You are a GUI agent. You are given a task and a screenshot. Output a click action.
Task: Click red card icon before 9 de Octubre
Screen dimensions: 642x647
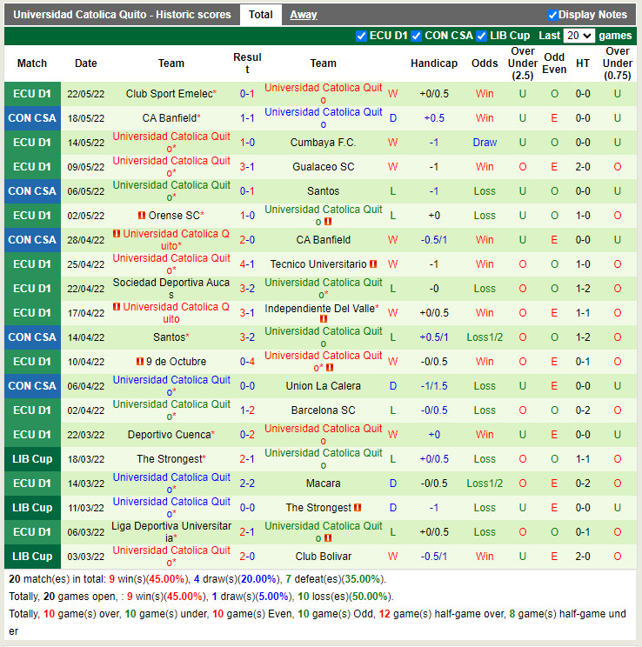tap(139, 362)
